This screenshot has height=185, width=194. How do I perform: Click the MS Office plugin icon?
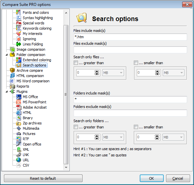click(x=18, y=97)
